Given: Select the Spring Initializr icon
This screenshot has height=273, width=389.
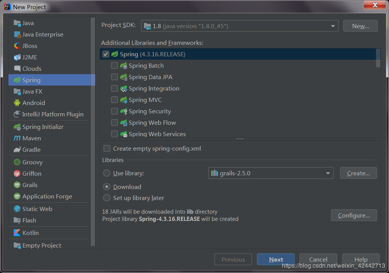Looking at the screenshot, I should 17,127.
